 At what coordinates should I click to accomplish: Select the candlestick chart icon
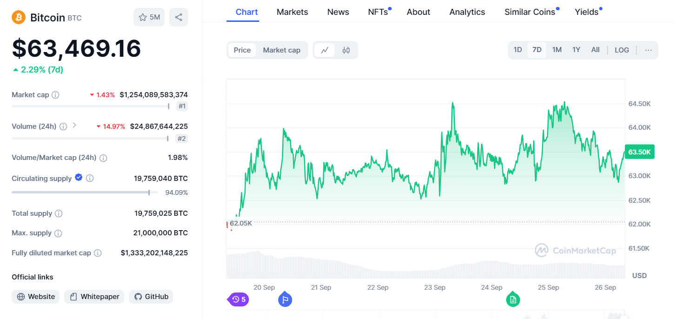346,50
